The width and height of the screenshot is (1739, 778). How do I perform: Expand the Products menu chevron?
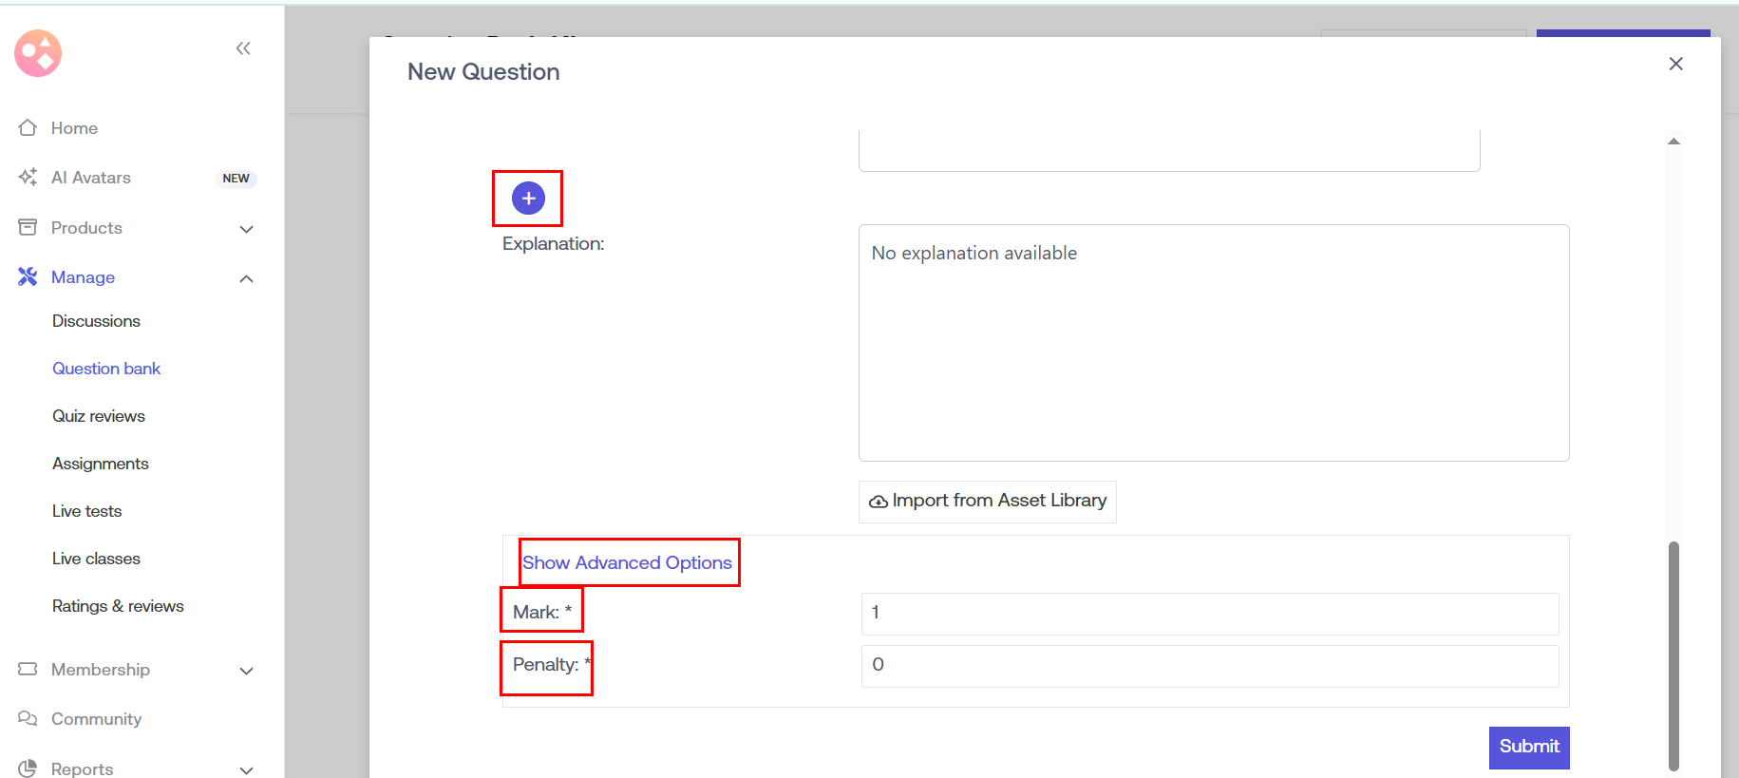point(247,229)
